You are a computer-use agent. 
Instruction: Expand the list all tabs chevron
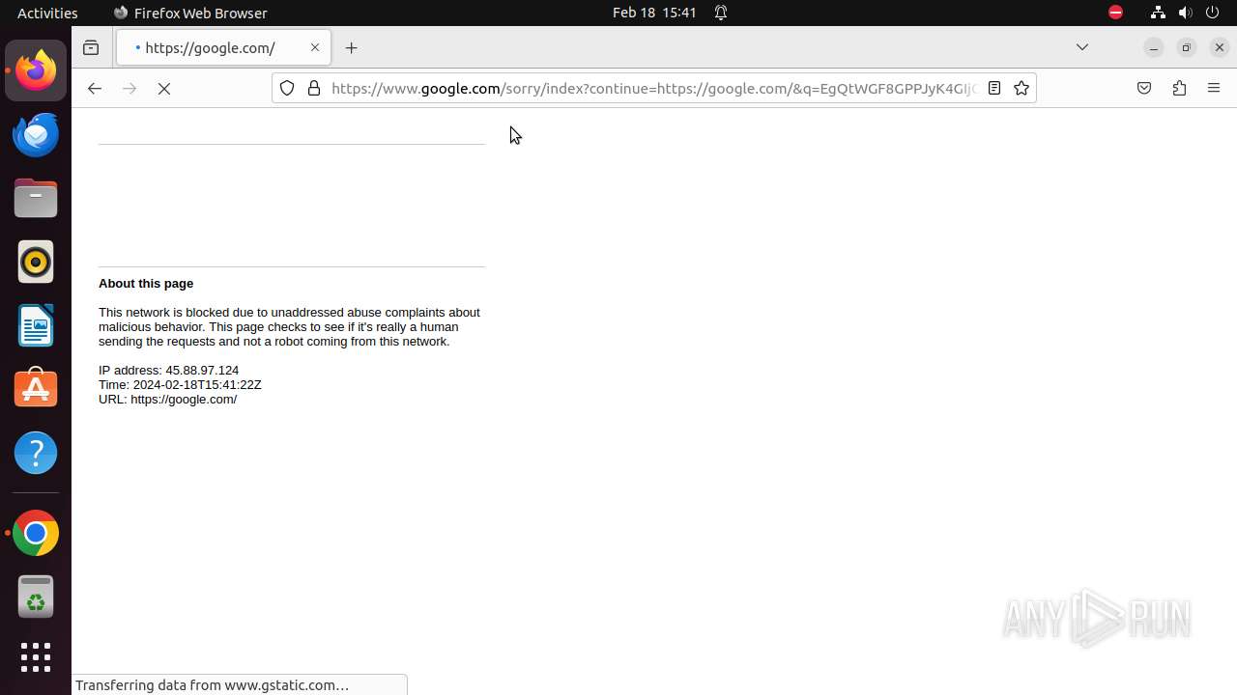click(1082, 47)
